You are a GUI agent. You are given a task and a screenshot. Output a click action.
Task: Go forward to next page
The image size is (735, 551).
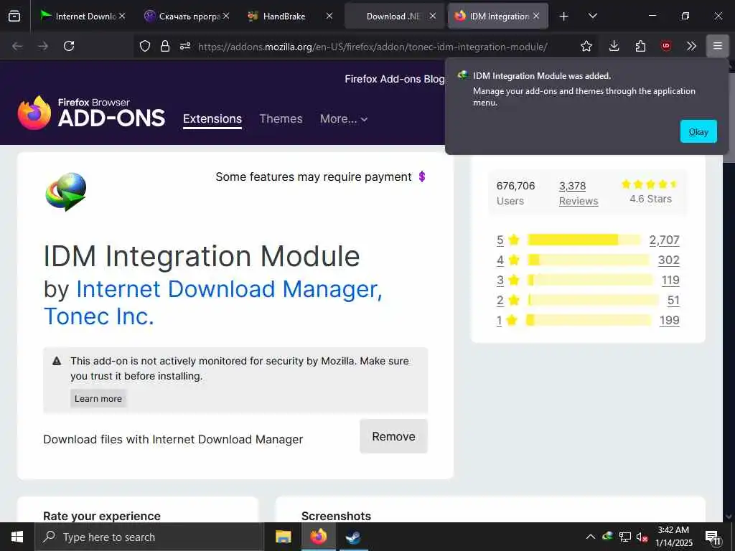point(43,46)
